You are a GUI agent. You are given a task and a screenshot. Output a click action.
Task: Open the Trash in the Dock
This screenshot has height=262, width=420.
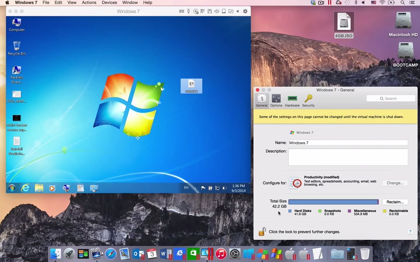(365, 254)
